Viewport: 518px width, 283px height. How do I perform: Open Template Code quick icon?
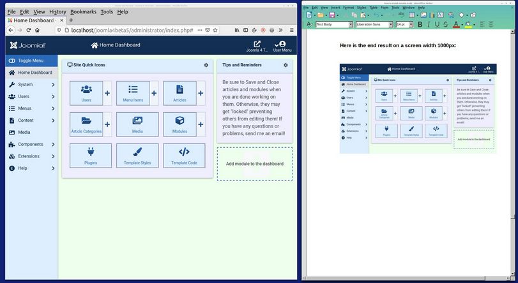184,155
